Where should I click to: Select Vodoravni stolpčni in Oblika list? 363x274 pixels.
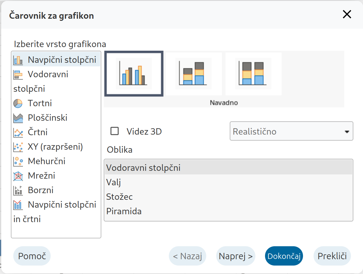228,167
